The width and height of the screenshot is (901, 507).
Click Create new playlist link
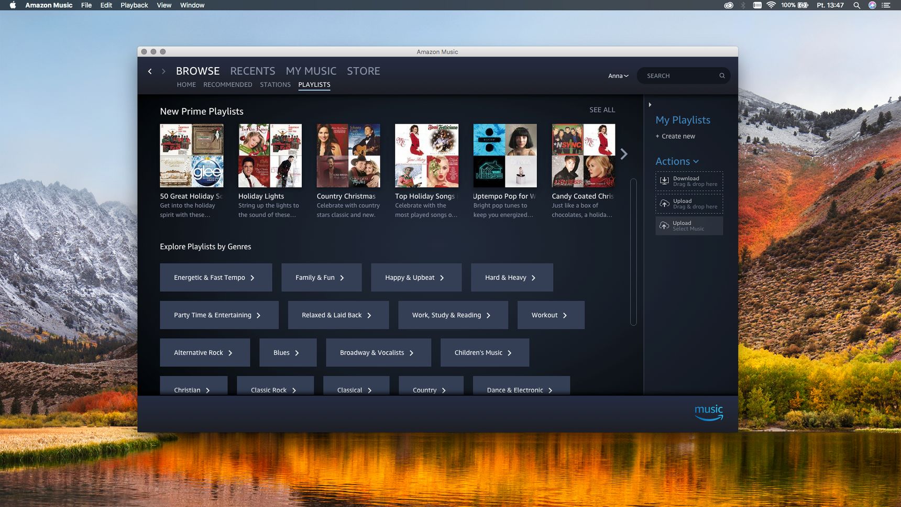pos(675,136)
